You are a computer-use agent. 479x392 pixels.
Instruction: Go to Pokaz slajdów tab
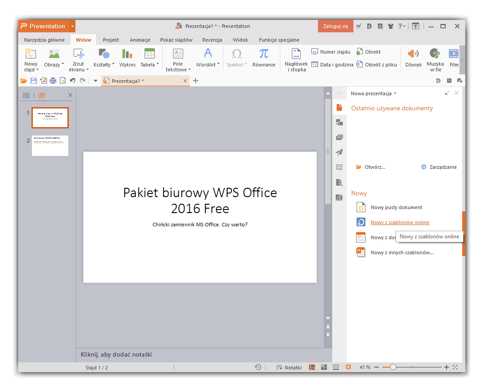click(176, 40)
